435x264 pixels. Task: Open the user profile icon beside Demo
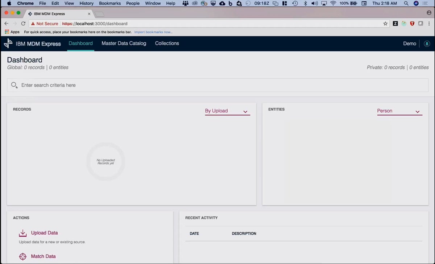(x=427, y=44)
